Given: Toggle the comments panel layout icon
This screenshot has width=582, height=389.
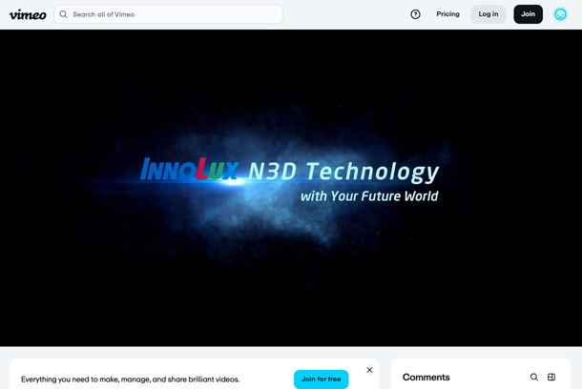Looking at the screenshot, I should pyautogui.click(x=551, y=378).
